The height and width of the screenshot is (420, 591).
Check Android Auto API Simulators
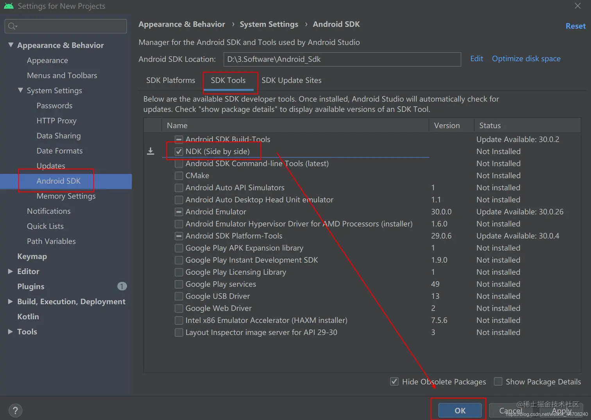click(x=179, y=188)
